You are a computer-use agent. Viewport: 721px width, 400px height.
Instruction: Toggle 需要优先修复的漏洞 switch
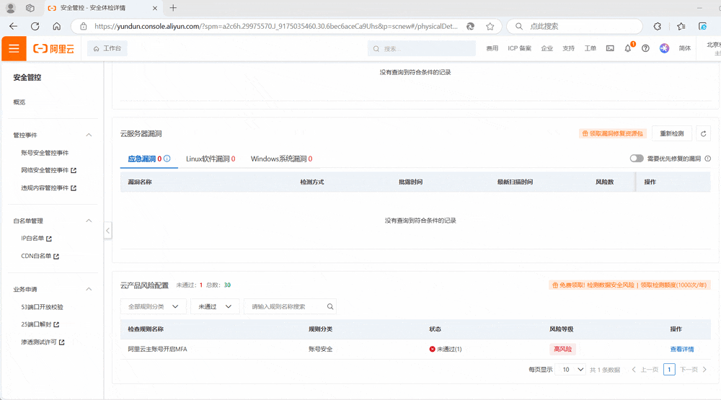[x=637, y=159]
